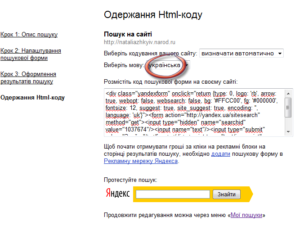Open Крок 3: Оформлення результатів пошуку
295x226 pixels.
28,77
